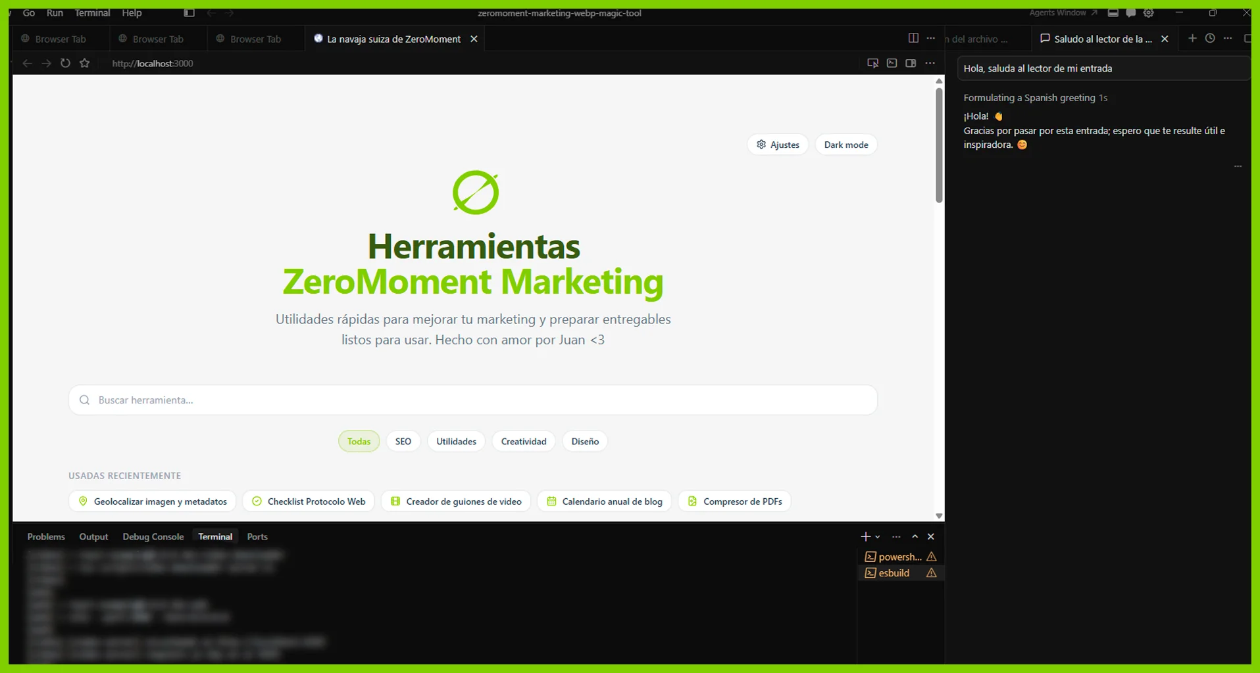Image resolution: width=1260 pixels, height=673 pixels.
Task: Open the Run menu
Action: click(55, 12)
